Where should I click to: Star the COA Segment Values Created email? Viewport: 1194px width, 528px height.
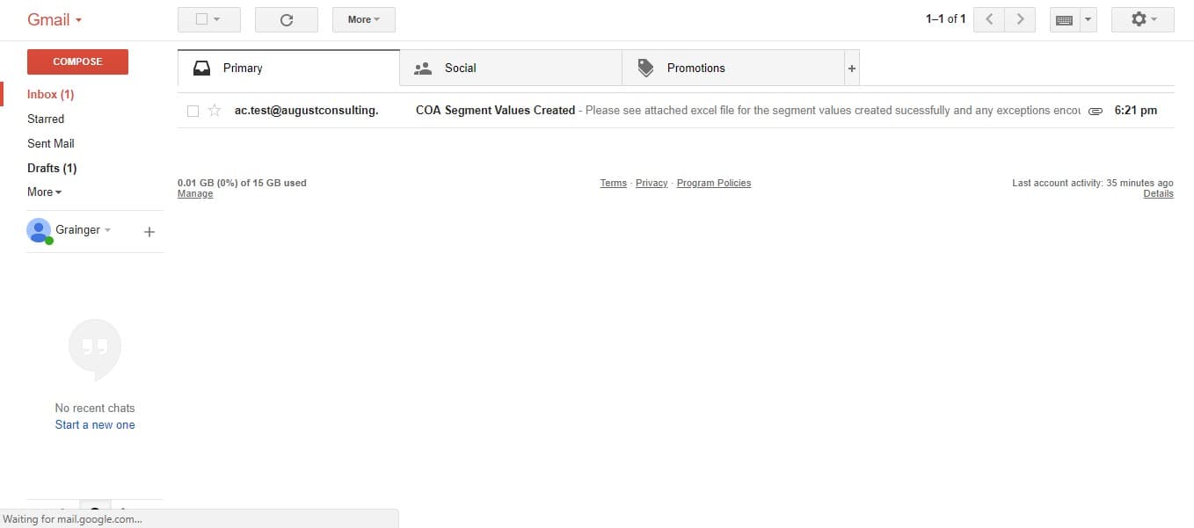(215, 111)
